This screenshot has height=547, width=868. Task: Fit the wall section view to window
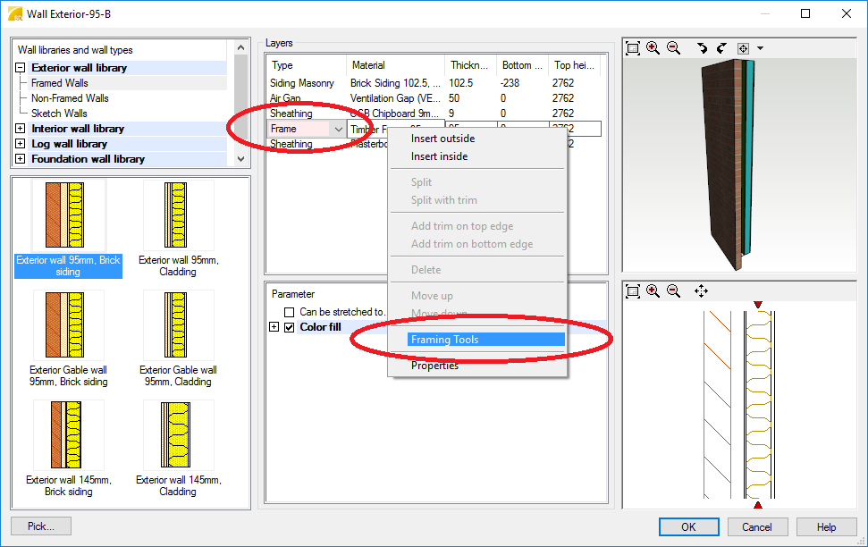click(x=633, y=291)
